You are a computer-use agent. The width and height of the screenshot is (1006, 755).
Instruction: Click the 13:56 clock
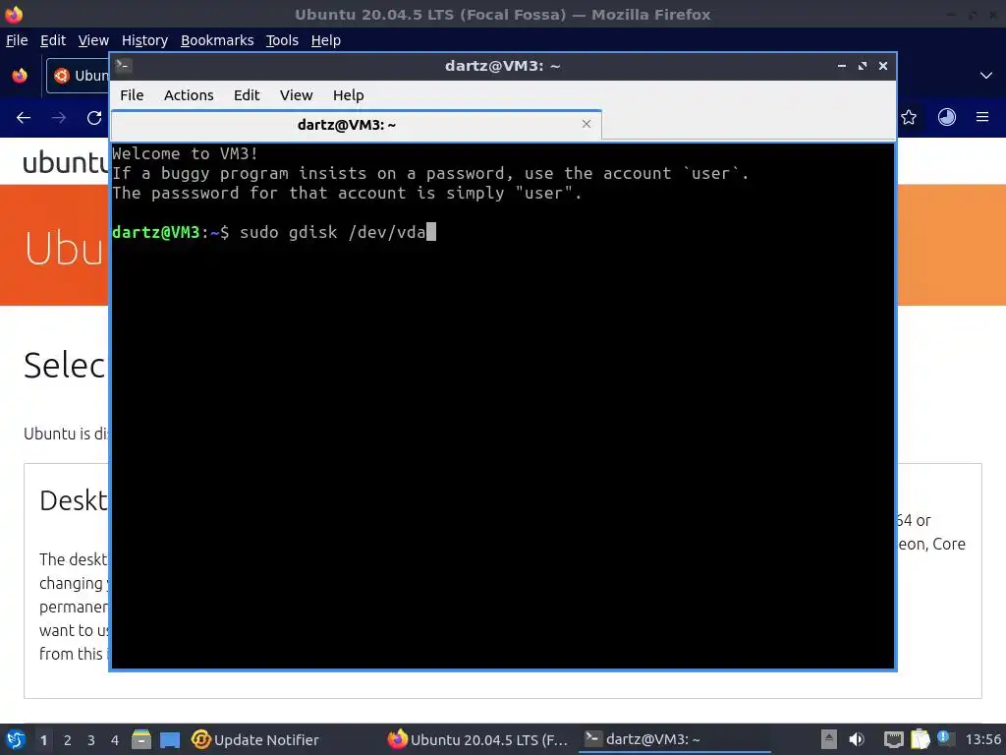[x=982, y=740]
